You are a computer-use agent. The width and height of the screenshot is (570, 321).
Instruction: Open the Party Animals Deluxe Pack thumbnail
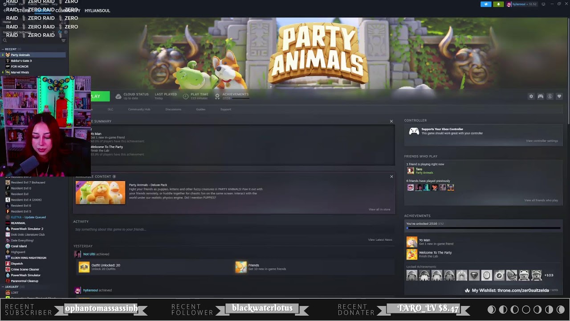[x=101, y=193]
